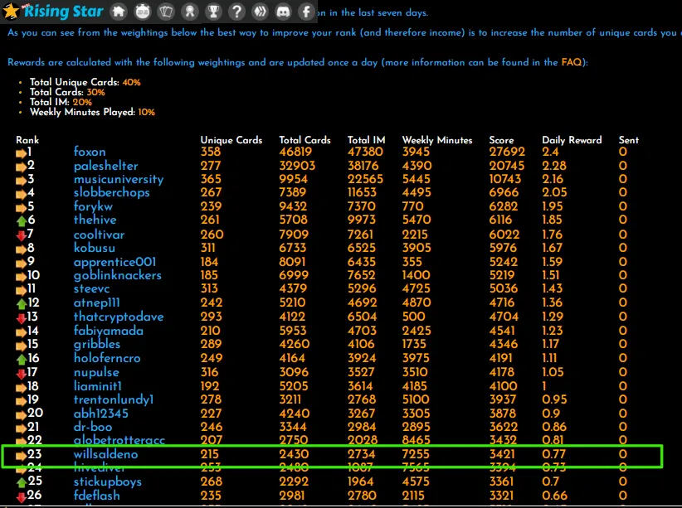Screen dimensions: 682x508
Task: Click the Unique Cards column header
Action: 231,140
